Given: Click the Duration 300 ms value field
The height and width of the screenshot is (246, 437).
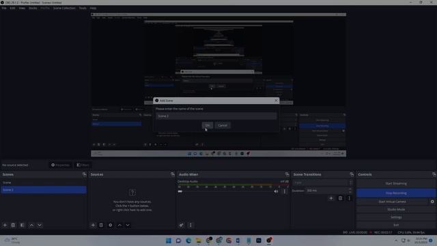Looking at the screenshot, I should click(x=326, y=191).
